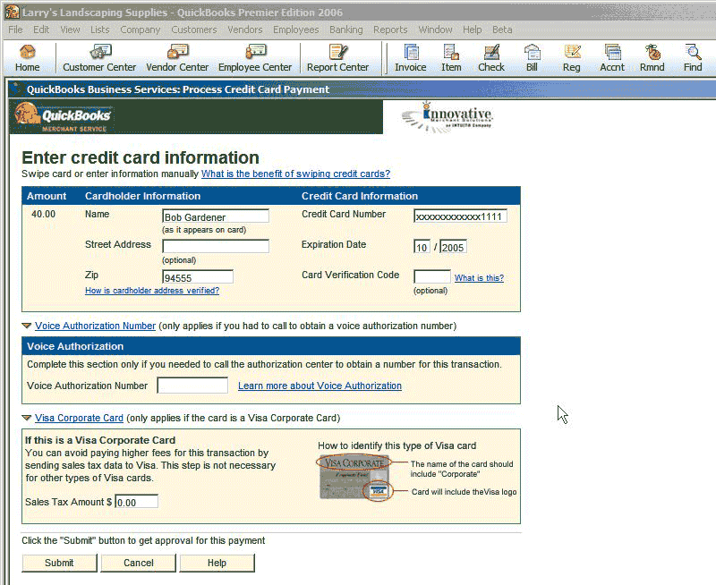This screenshot has height=585, width=716.
Task: Click the QuickBooks Merchant Service logo
Action: click(x=63, y=117)
